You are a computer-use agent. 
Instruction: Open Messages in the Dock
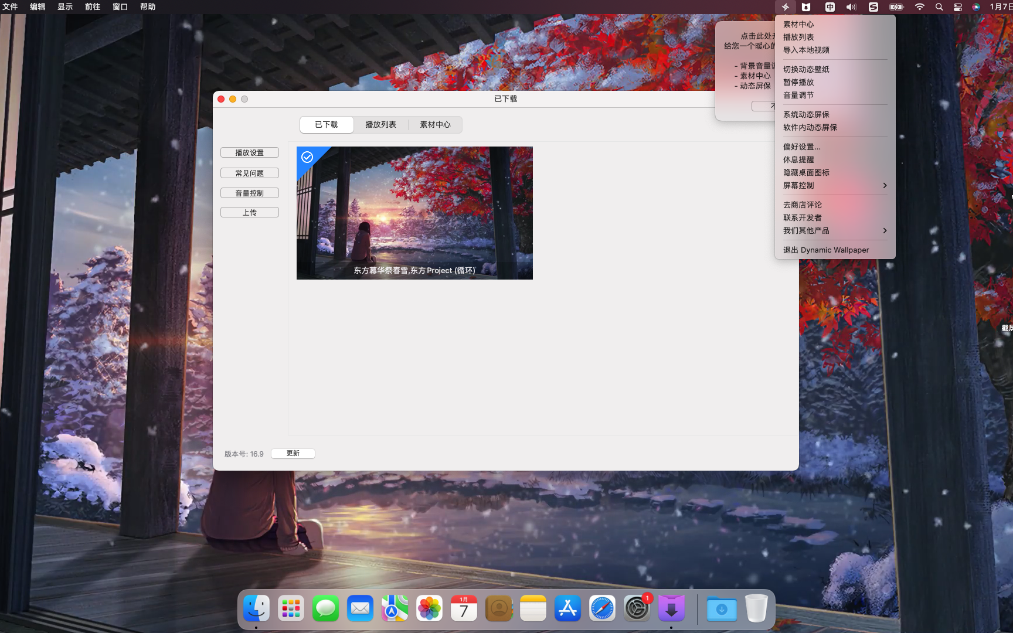pyautogui.click(x=326, y=608)
